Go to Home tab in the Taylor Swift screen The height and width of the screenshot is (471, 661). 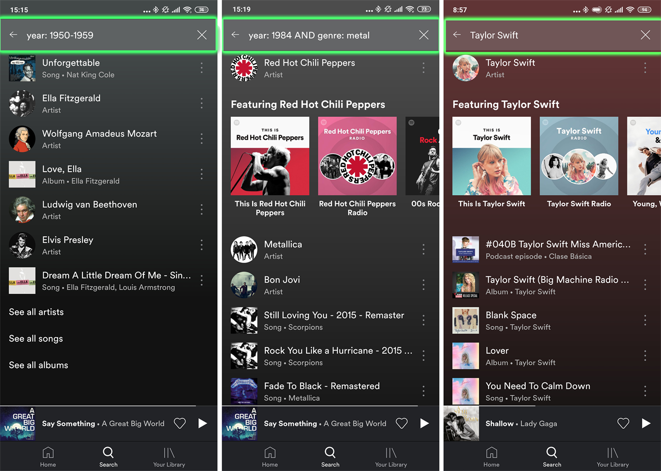(491, 457)
